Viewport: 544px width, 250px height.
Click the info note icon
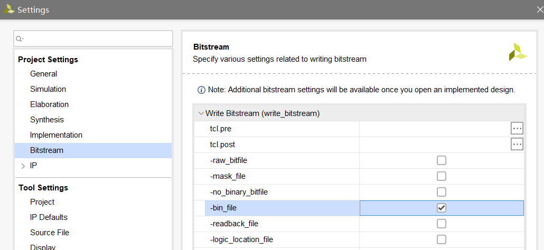(201, 90)
